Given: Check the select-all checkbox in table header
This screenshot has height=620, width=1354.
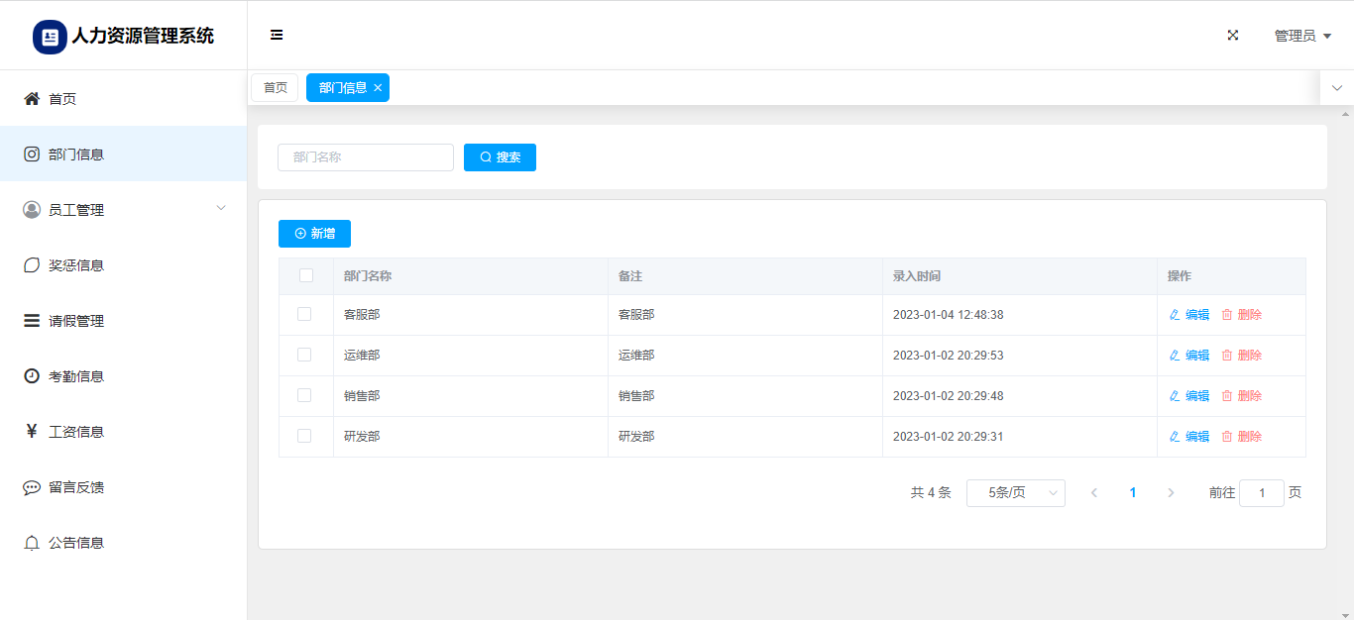Looking at the screenshot, I should point(306,275).
